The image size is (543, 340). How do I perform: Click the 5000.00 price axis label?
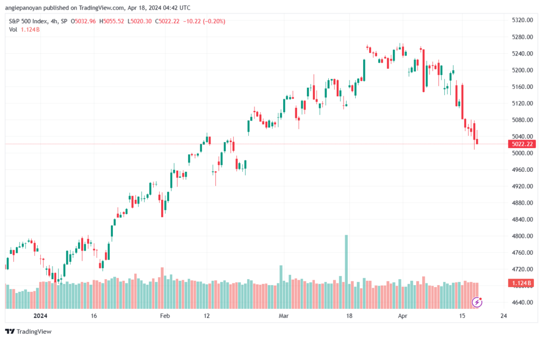click(x=522, y=153)
